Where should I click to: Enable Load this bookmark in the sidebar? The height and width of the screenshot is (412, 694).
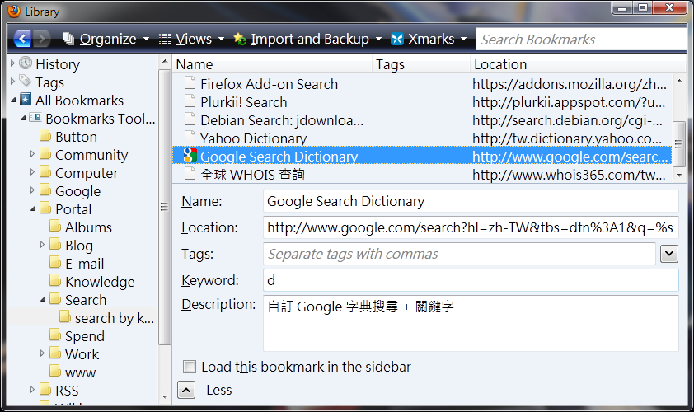(190, 367)
